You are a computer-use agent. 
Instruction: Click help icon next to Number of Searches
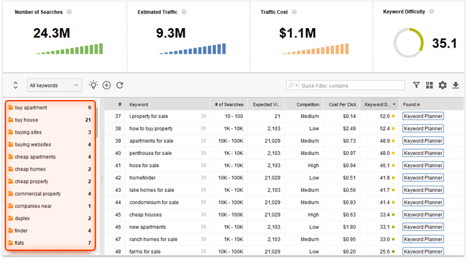click(x=69, y=12)
